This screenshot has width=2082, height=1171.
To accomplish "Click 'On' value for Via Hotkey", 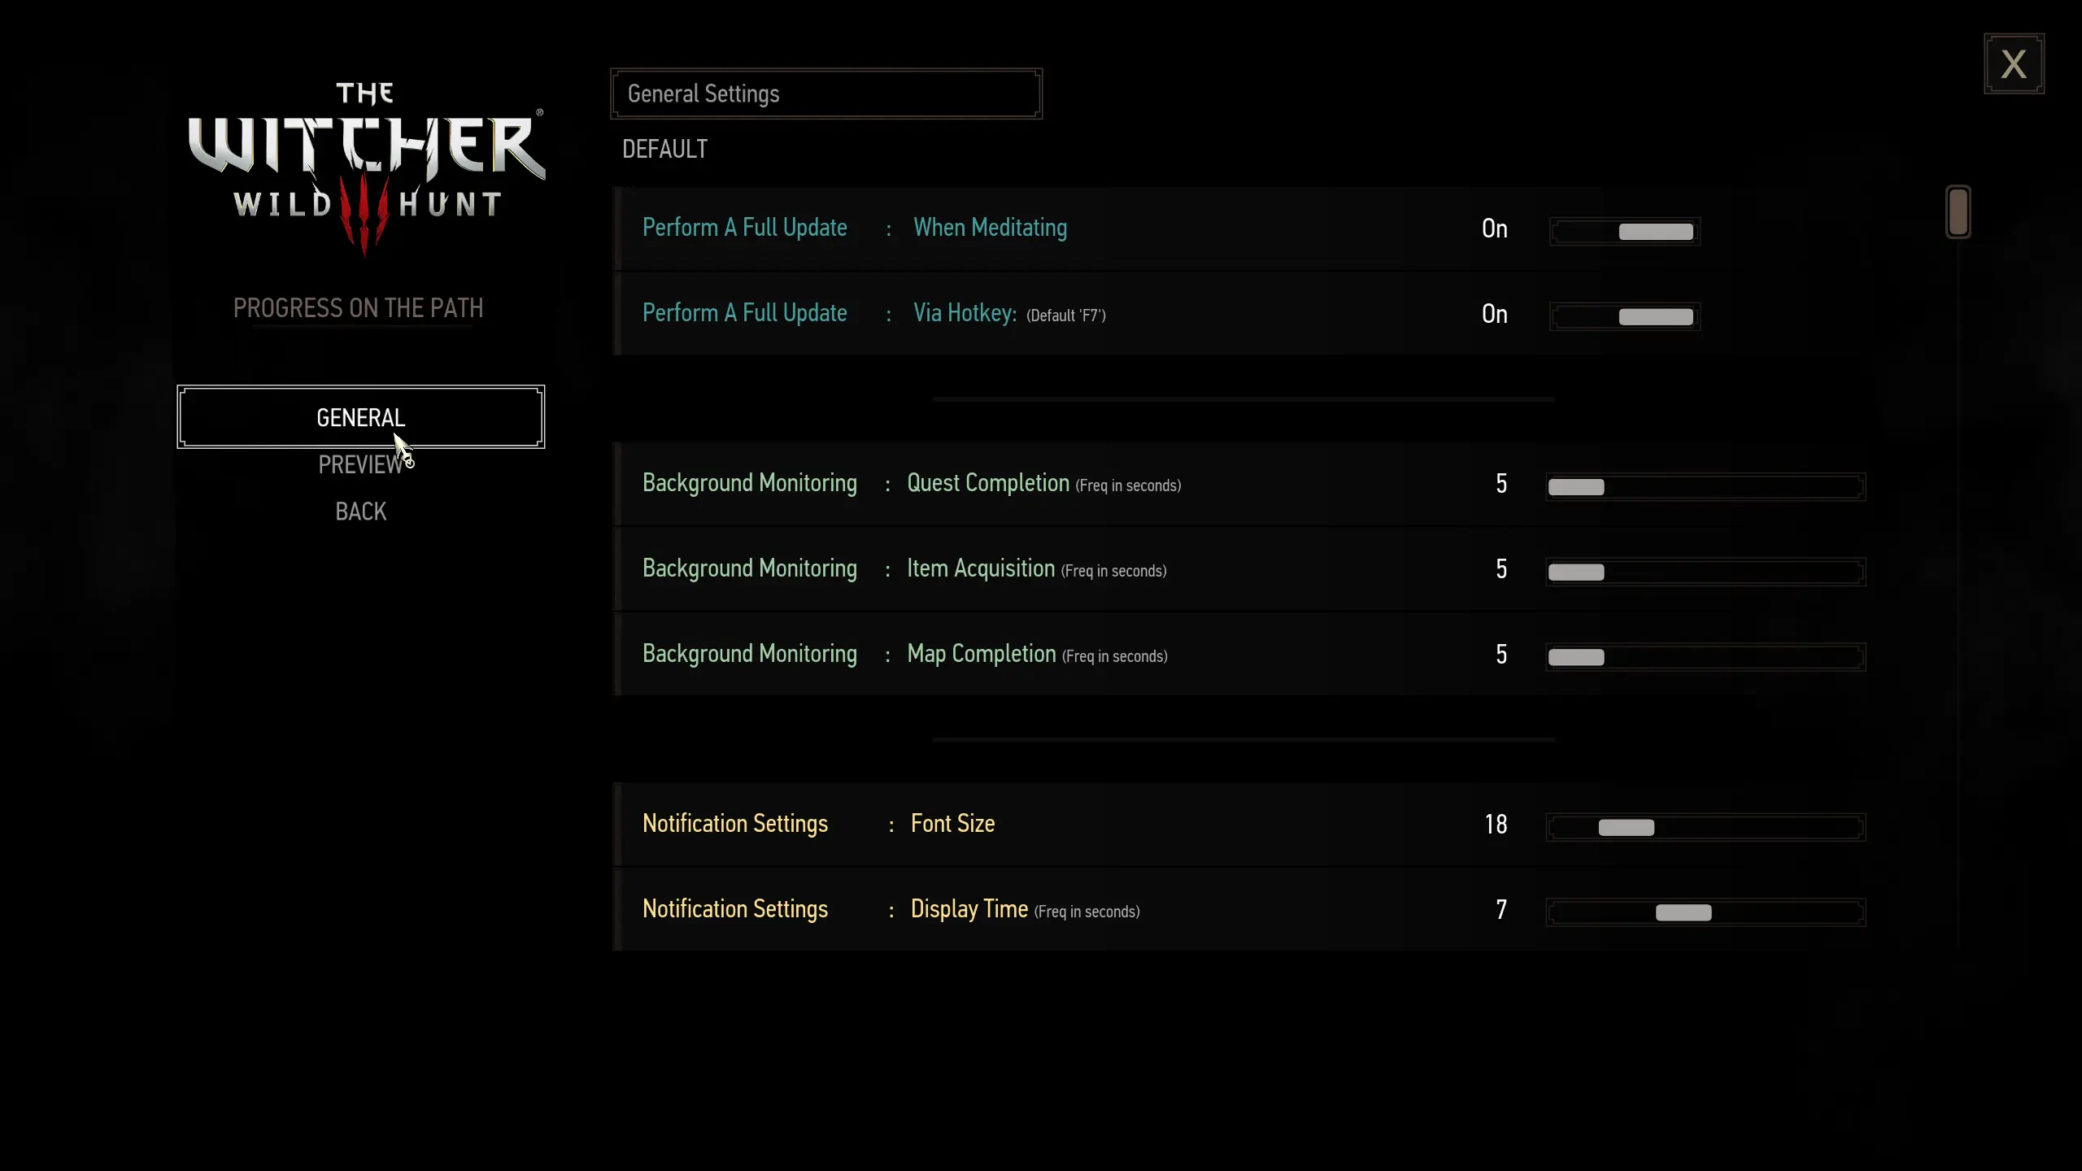I will [1495, 315].
